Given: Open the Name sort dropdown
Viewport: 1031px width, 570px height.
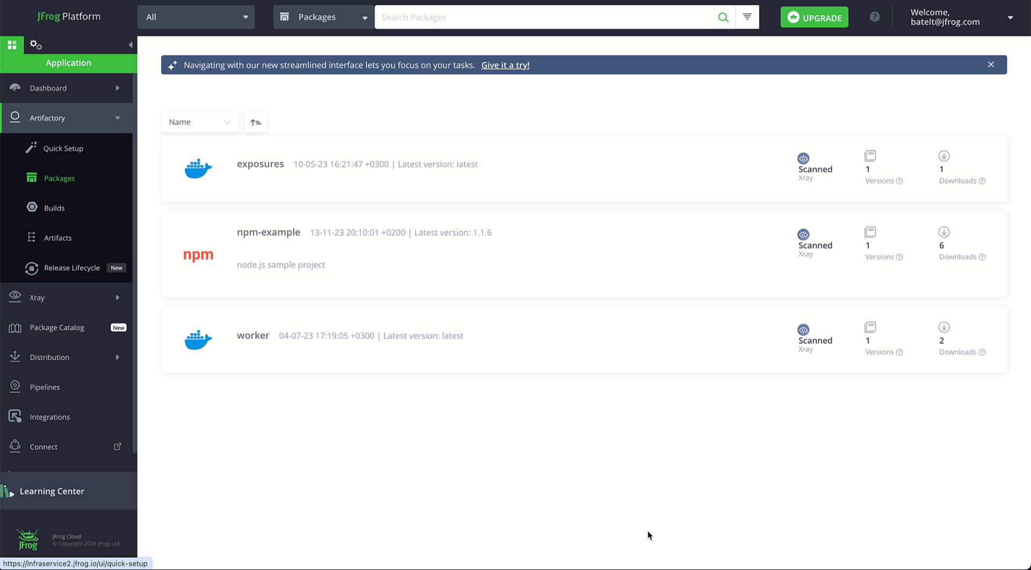Looking at the screenshot, I should (199, 122).
